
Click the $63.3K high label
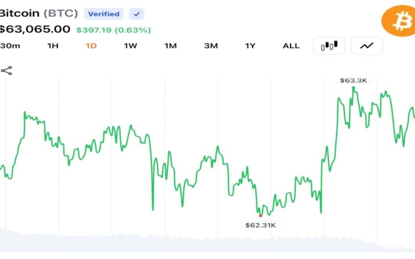pyautogui.click(x=353, y=80)
